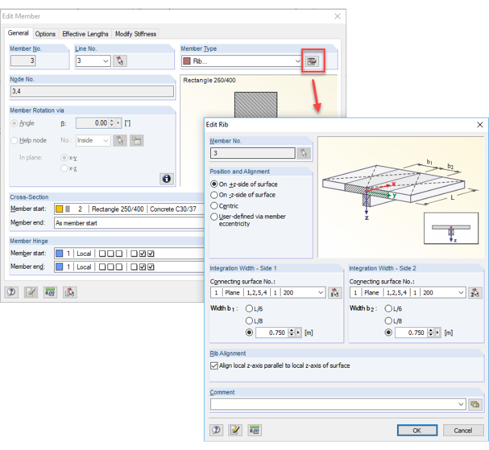Click units and decimals icon in Edit Member footer
Viewport: 489px width, 450px height.
[x=50, y=292]
